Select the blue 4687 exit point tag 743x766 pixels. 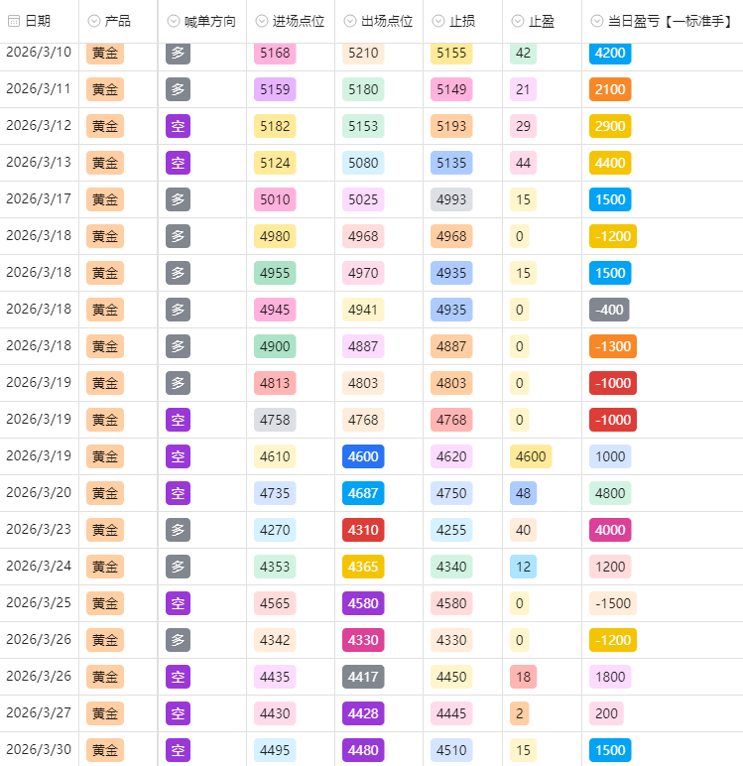point(363,493)
